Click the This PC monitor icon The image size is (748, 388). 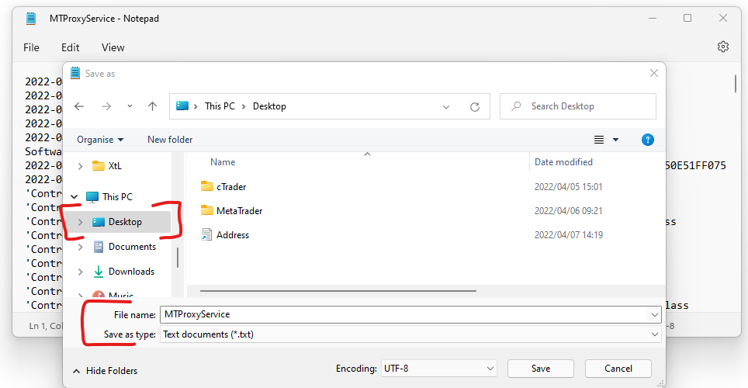pos(92,196)
